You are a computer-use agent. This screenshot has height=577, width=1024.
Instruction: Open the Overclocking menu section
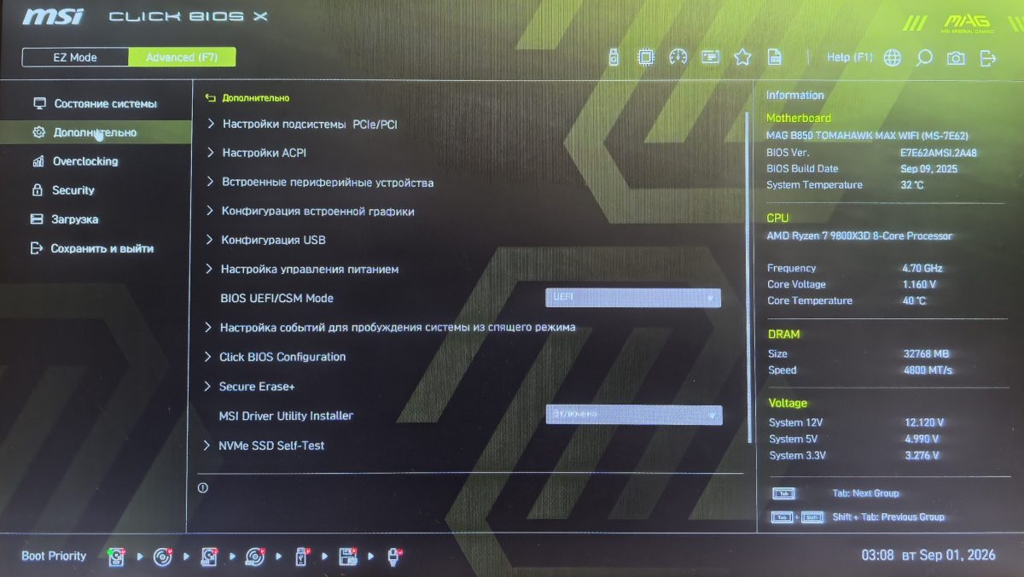click(x=85, y=161)
